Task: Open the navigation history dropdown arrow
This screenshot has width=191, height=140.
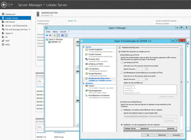Action: click(12, 5)
